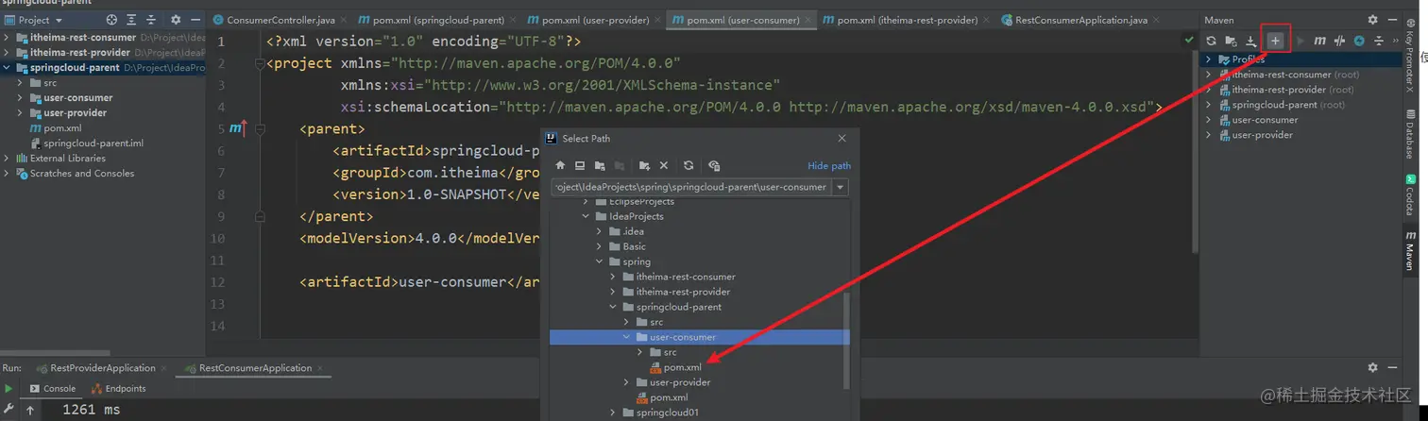This screenshot has width=1428, height=421.
Task: Collapse springcloud-parent in Project tree
Action: pyautogui.click(x=8, y=68)
